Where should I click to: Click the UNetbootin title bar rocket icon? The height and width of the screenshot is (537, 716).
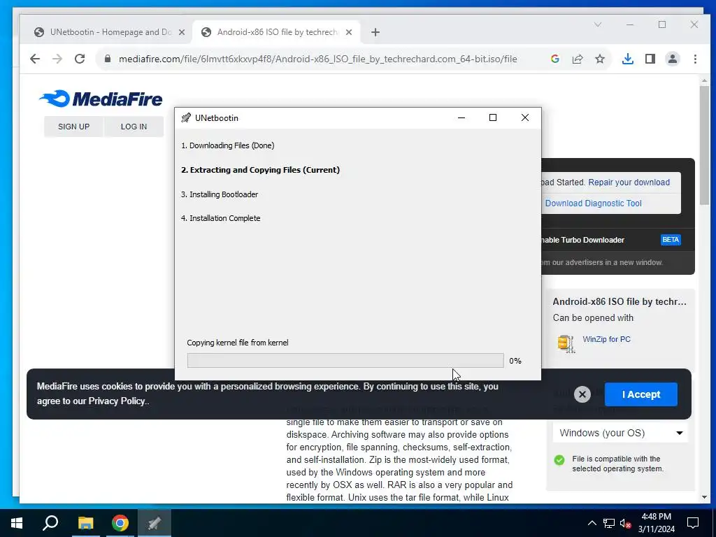click(186, 117)
